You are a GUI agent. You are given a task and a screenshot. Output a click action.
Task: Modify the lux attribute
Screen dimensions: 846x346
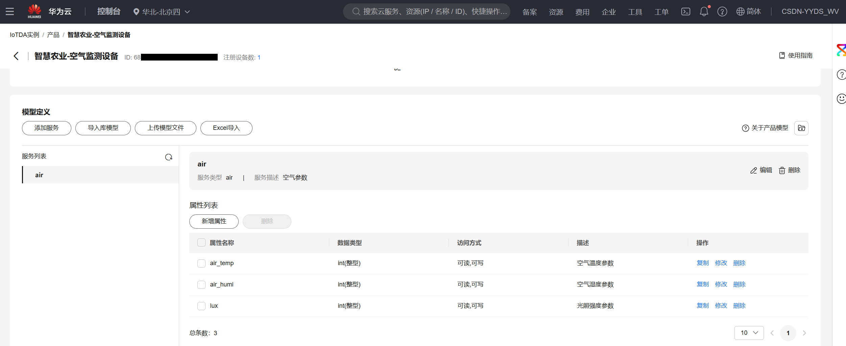pyautogui.click(x=721, y=306)
